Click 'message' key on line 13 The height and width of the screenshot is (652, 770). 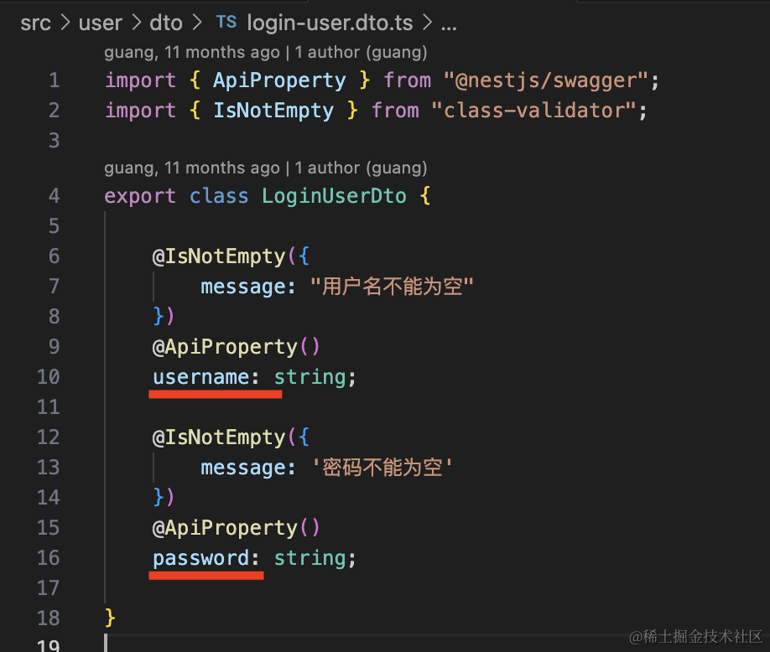click(x=243, y=468)
